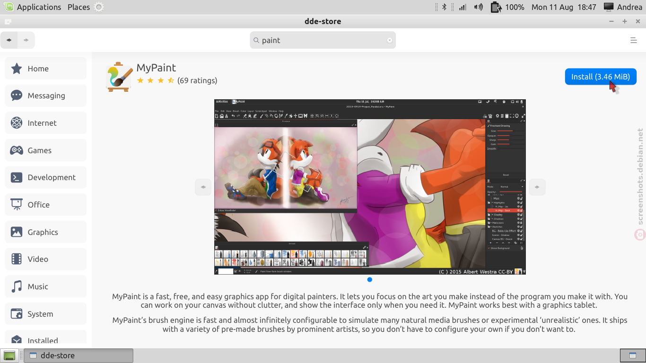This screenshot has height=363, width=646.
Task: Select the dde-store taskbar entry
Action: [79, 355]
